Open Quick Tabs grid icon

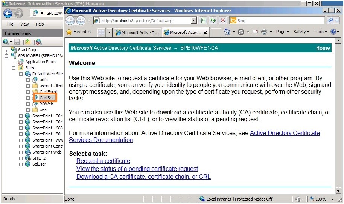101,33
